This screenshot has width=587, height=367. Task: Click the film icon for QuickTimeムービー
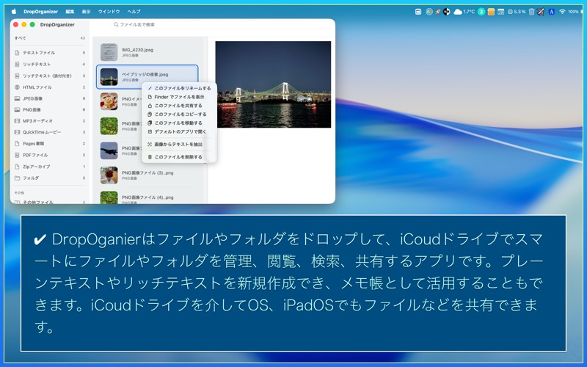pyautogui.click(x=17, y=132)
